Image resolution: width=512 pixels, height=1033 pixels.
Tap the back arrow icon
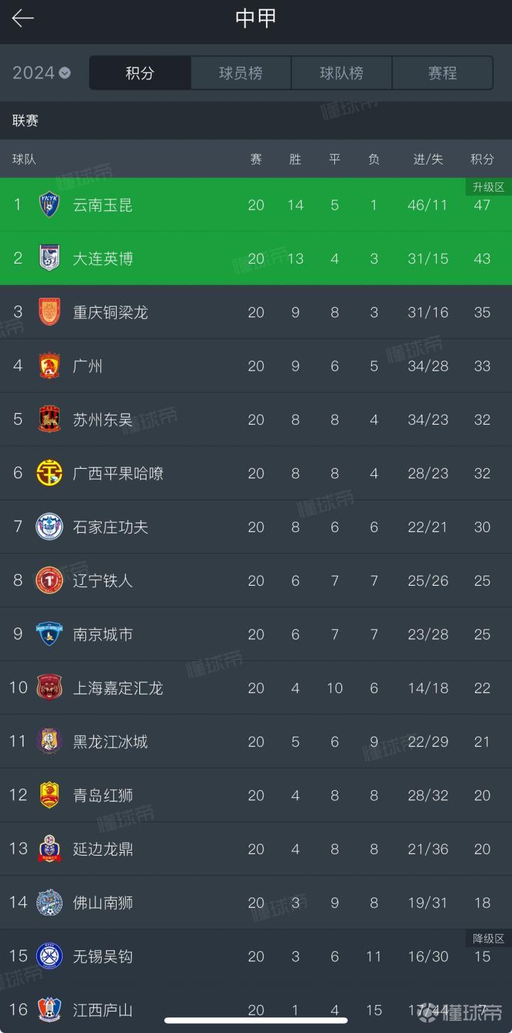tap(23, 19)
